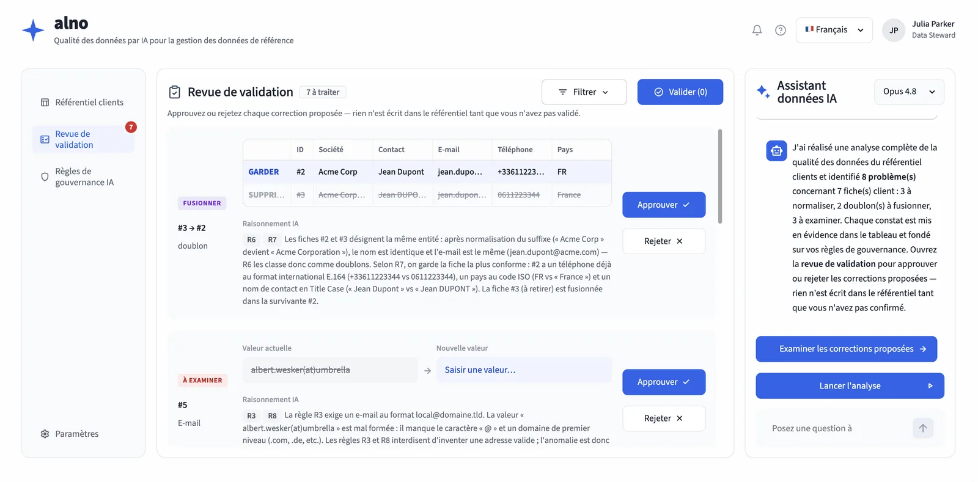Screen dimensions: 978x482
Task: Click the R3 rule chip
Action: (251, 415)
